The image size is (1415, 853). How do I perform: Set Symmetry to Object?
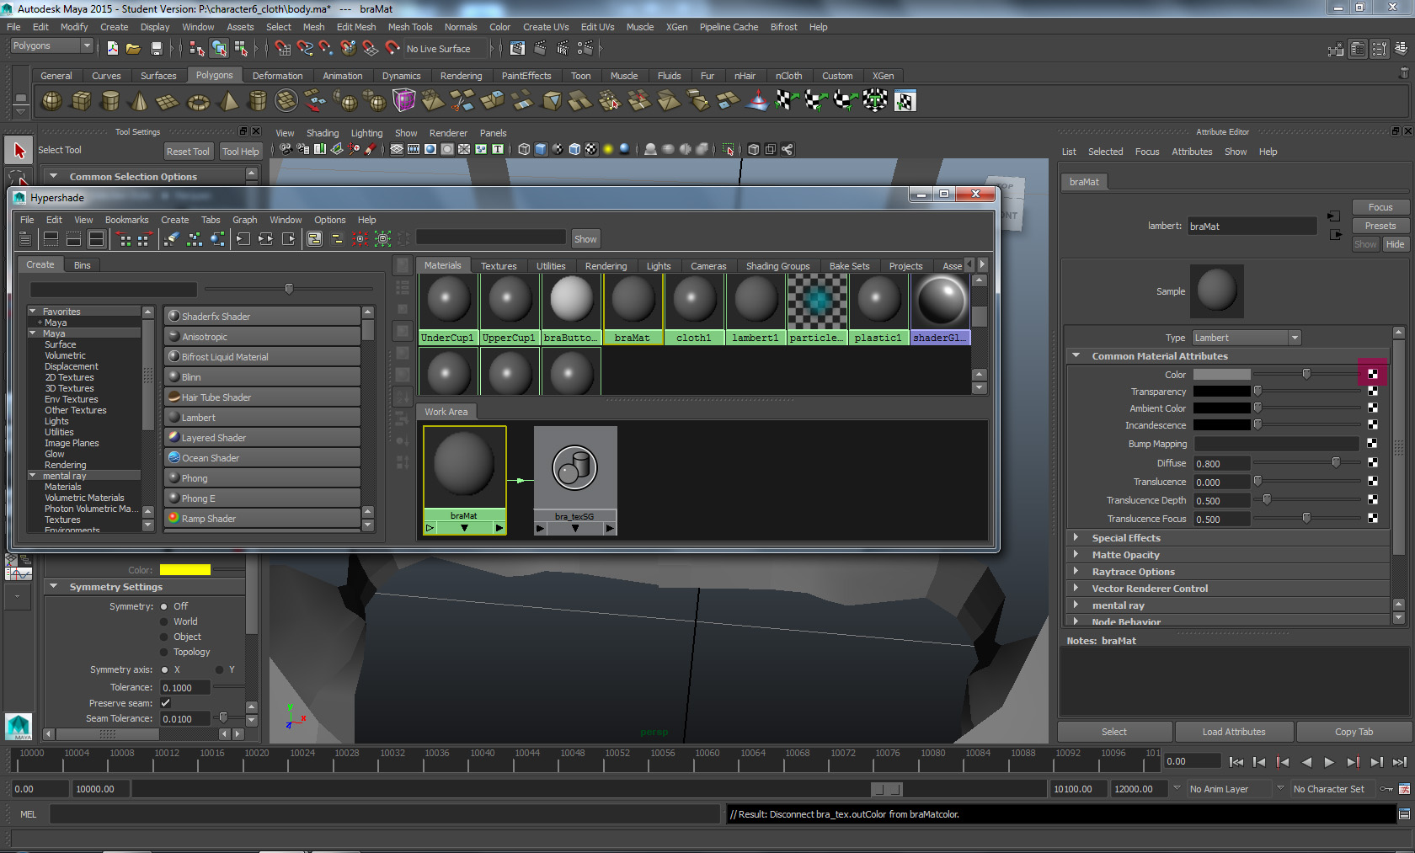coord(164,637)
